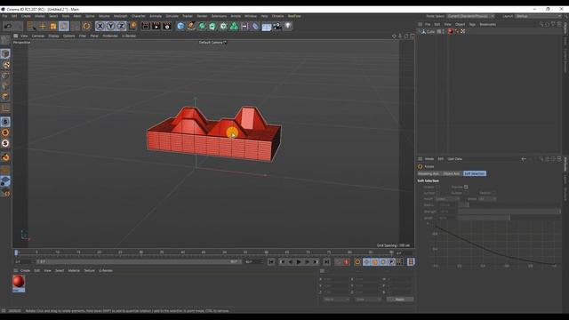Viewport: 569px width, 320px height.
Task: Open the Default Camera indicator dropdown
Action: tap(212, 43)
